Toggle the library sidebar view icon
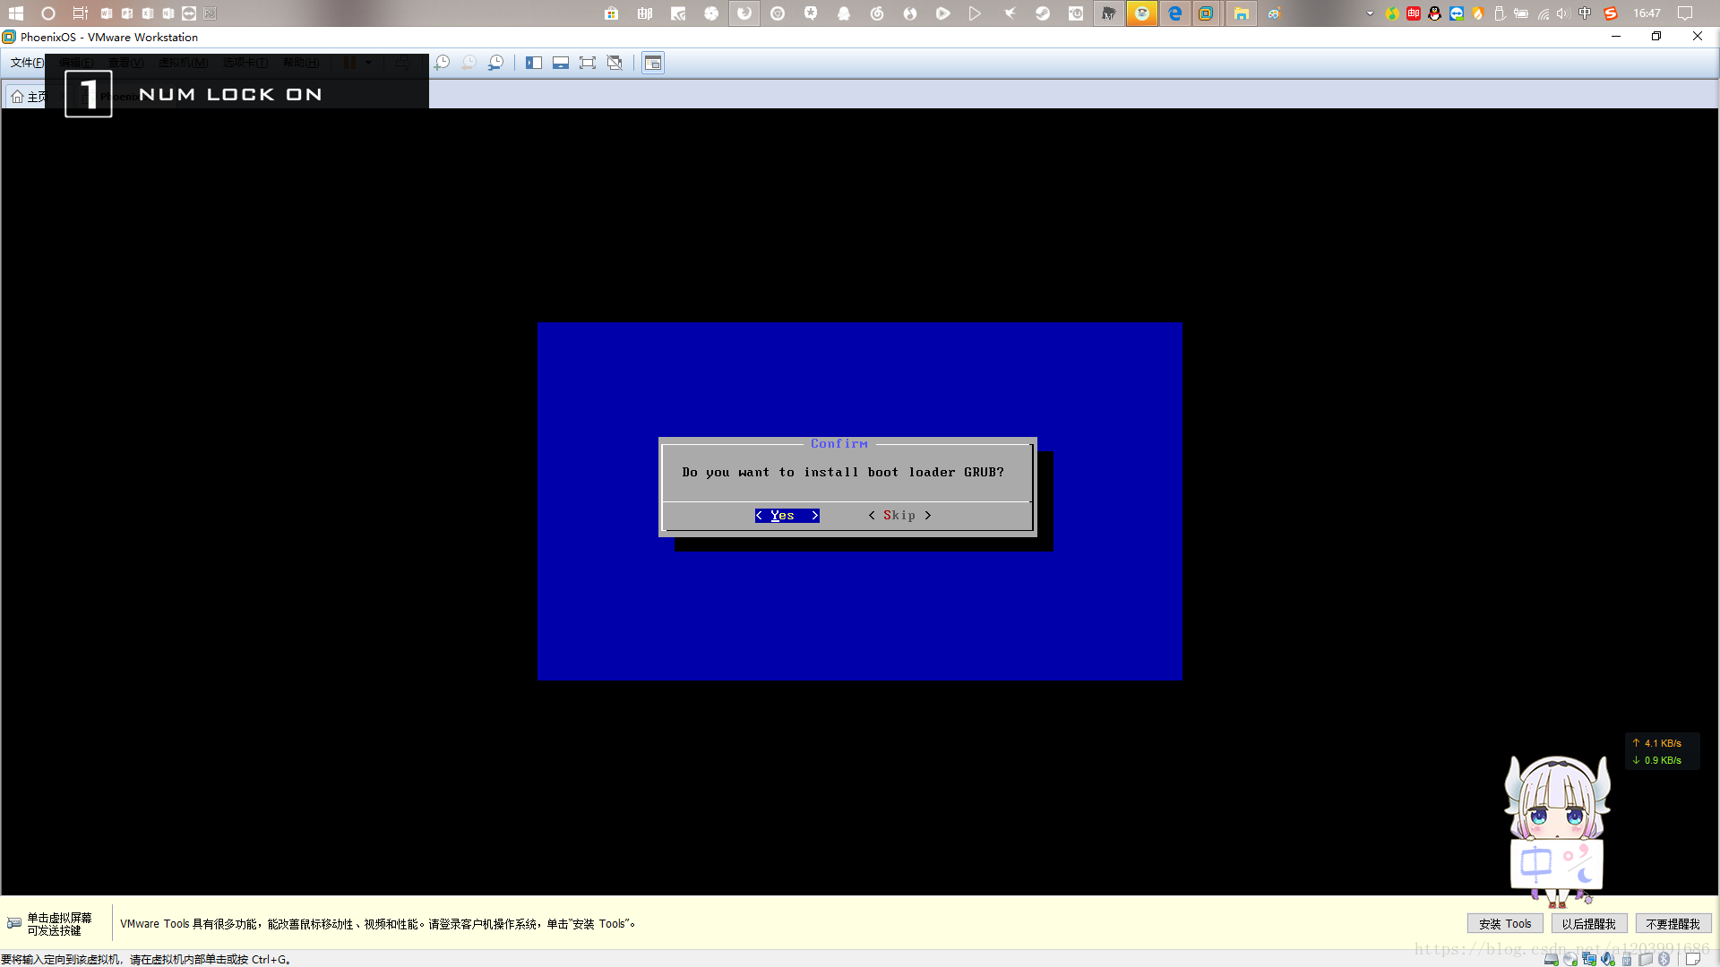The width and height of the screenshot is (1720, 967). click(x=534, y=63)
